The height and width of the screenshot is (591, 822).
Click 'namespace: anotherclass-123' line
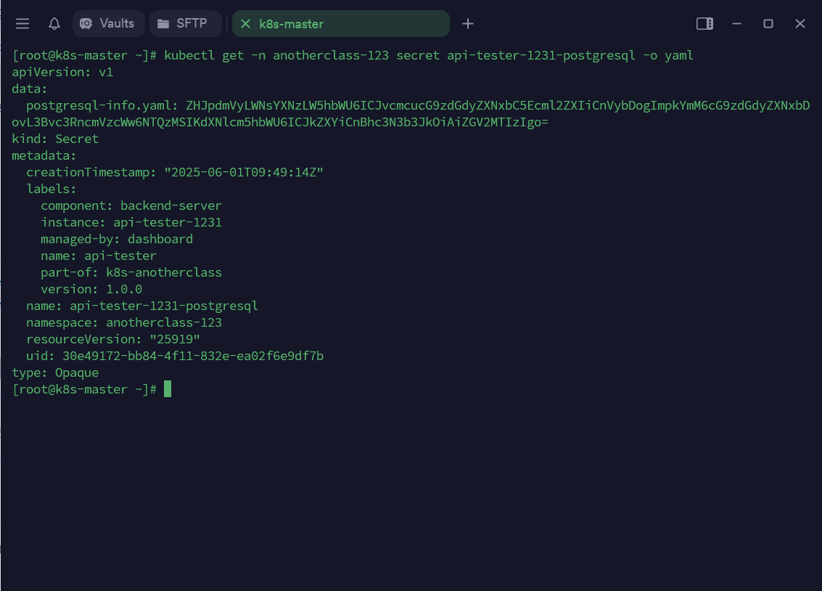click(124, 323)
